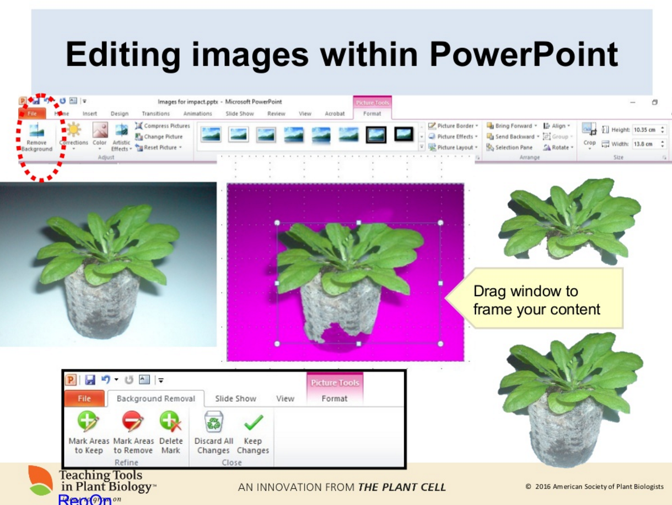Select the black-framed picture style thumbnail
Viewport: 672px width, 505px height.
376,135
